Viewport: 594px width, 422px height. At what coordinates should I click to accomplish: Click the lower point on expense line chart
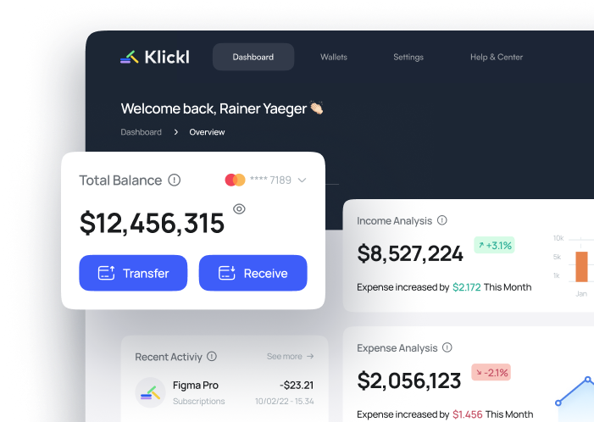point(558,403)
